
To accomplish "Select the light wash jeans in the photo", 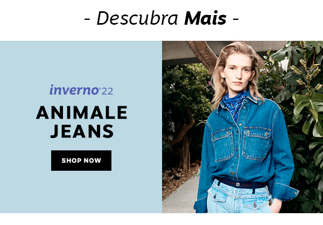I will pyautogui.click(x=240, y=198).
